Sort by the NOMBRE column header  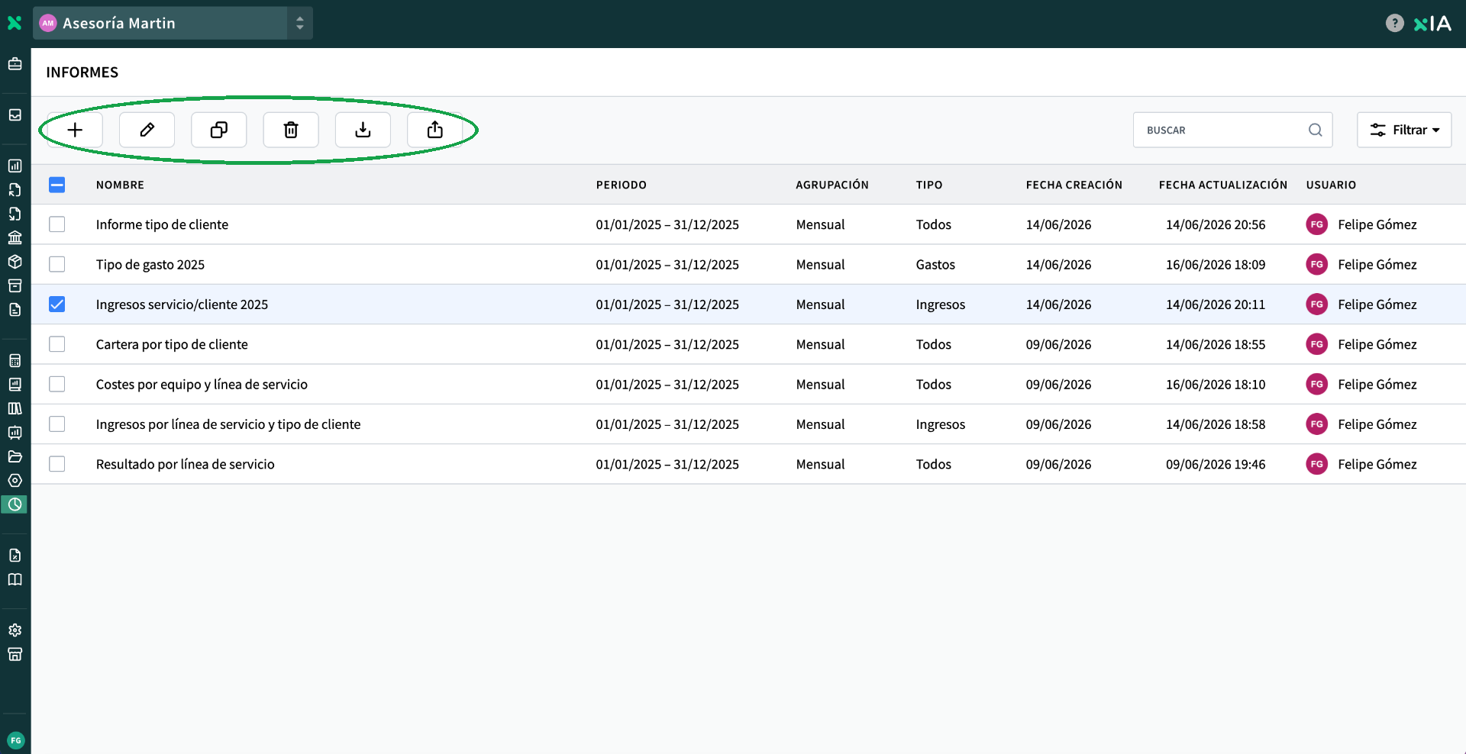(120, 185)
